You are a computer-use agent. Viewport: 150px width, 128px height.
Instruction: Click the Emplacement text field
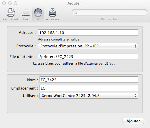[89, 88]
